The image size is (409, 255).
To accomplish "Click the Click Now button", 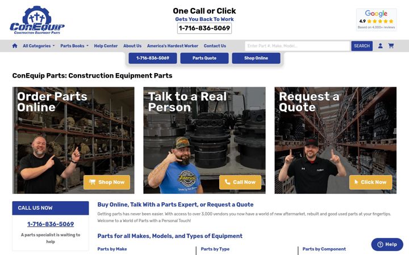I will point(370,182).
